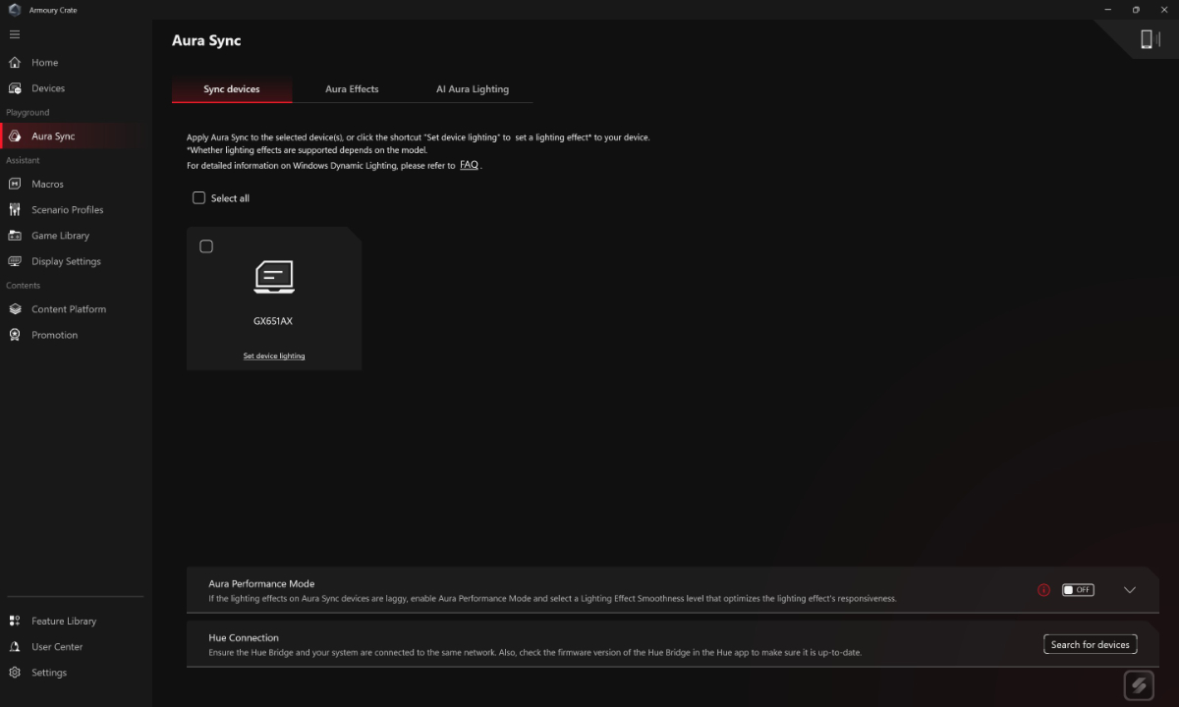Click the Game Library icon
Image resolution: width=1179 pixels, height=707 pixels.
pos(15,236)
